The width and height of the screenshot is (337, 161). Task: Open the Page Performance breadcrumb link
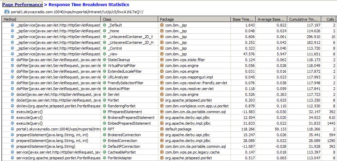pos(22,4)
